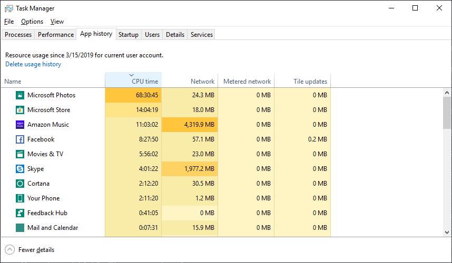Click the 15.9 MB network cell
This screenshot has width=452, height=263.
tap(190, 228)
